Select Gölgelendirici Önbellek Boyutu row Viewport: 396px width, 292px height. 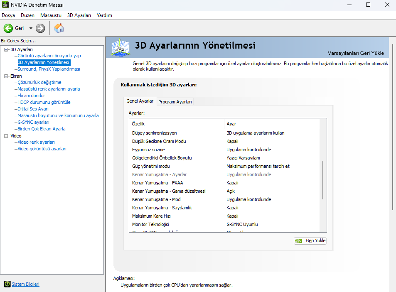pyautogui.click(x=224, y=158)
